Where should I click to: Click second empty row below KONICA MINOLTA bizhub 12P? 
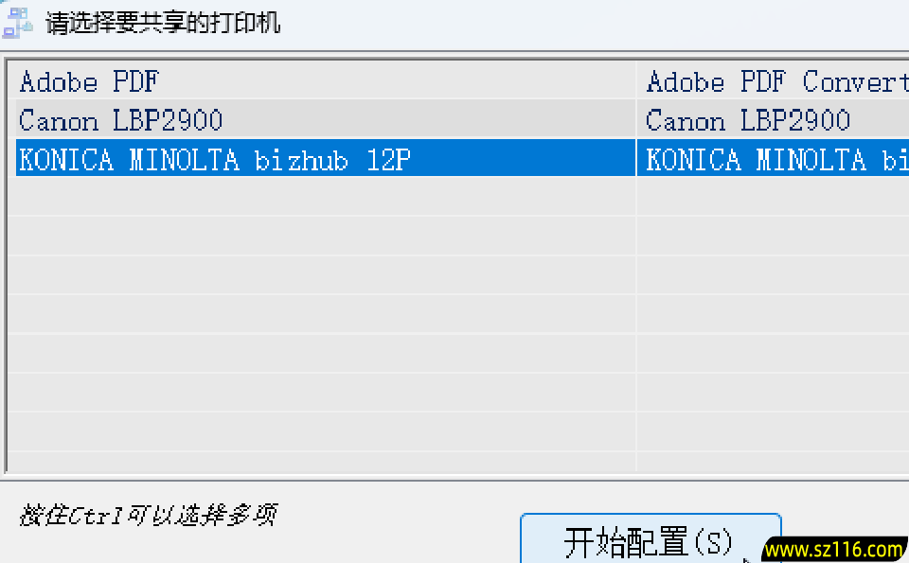click(x=322, y=235)
